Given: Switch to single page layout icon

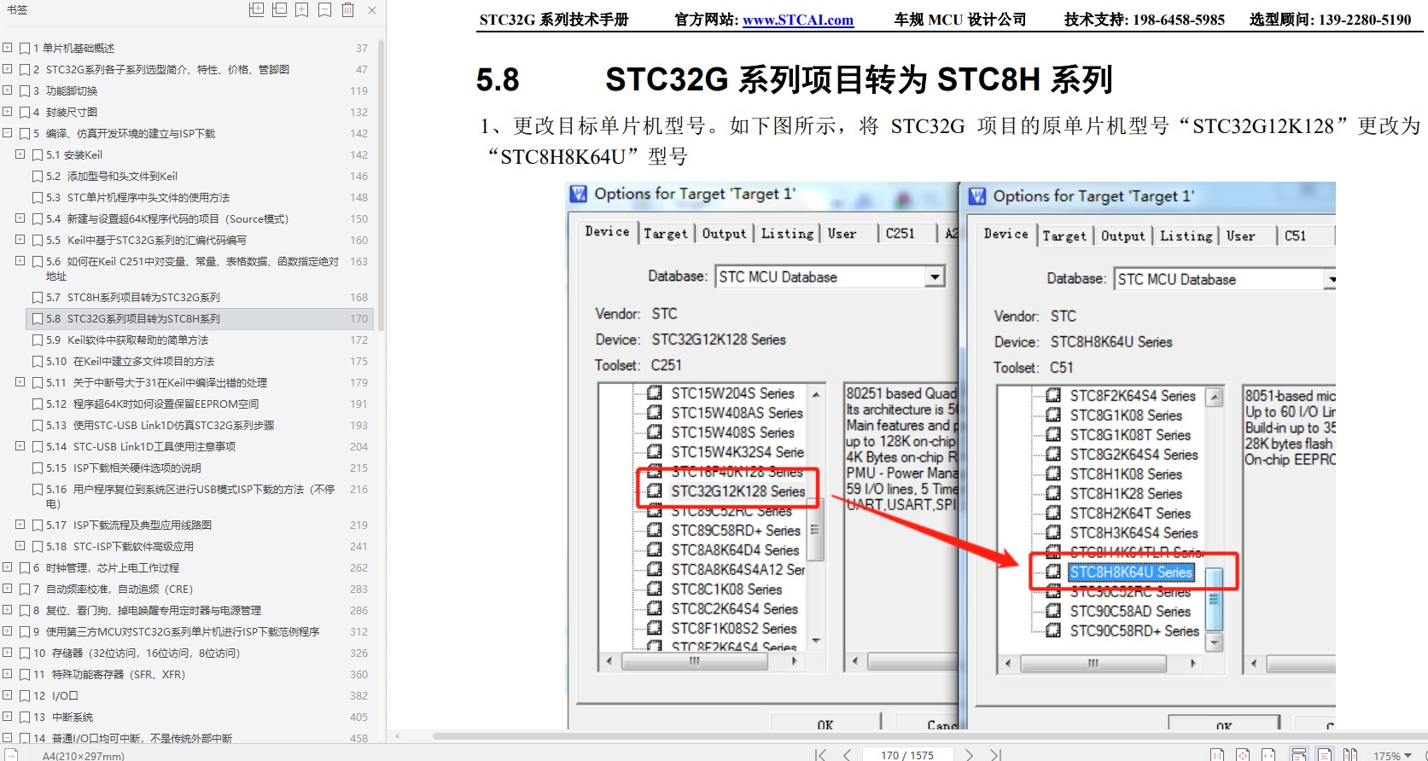Looking at the screenshot, I should click(1325, 754).
